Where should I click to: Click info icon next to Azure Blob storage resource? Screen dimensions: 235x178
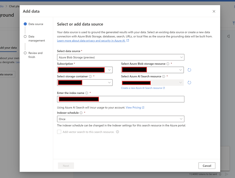click(x=168, y=64)
